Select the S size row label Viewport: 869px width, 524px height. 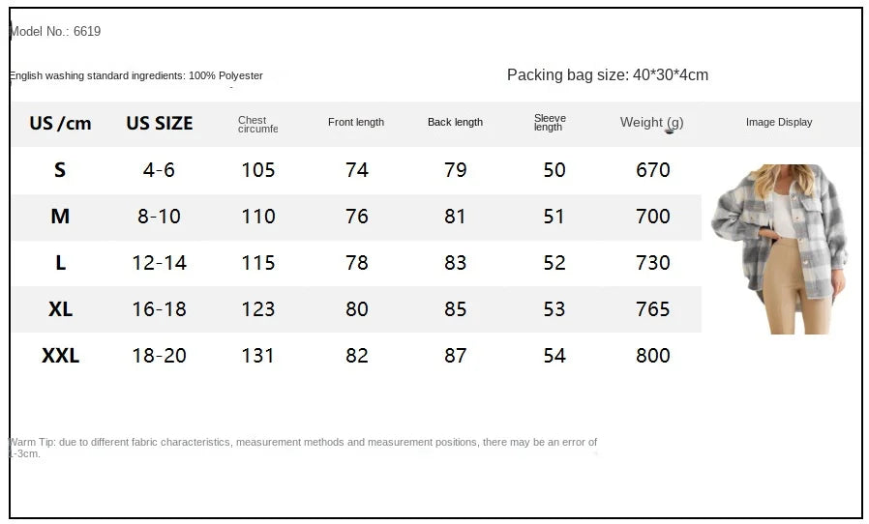(x=60, y=170)
